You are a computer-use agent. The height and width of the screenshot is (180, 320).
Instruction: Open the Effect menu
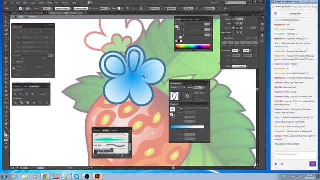point(49,3)
